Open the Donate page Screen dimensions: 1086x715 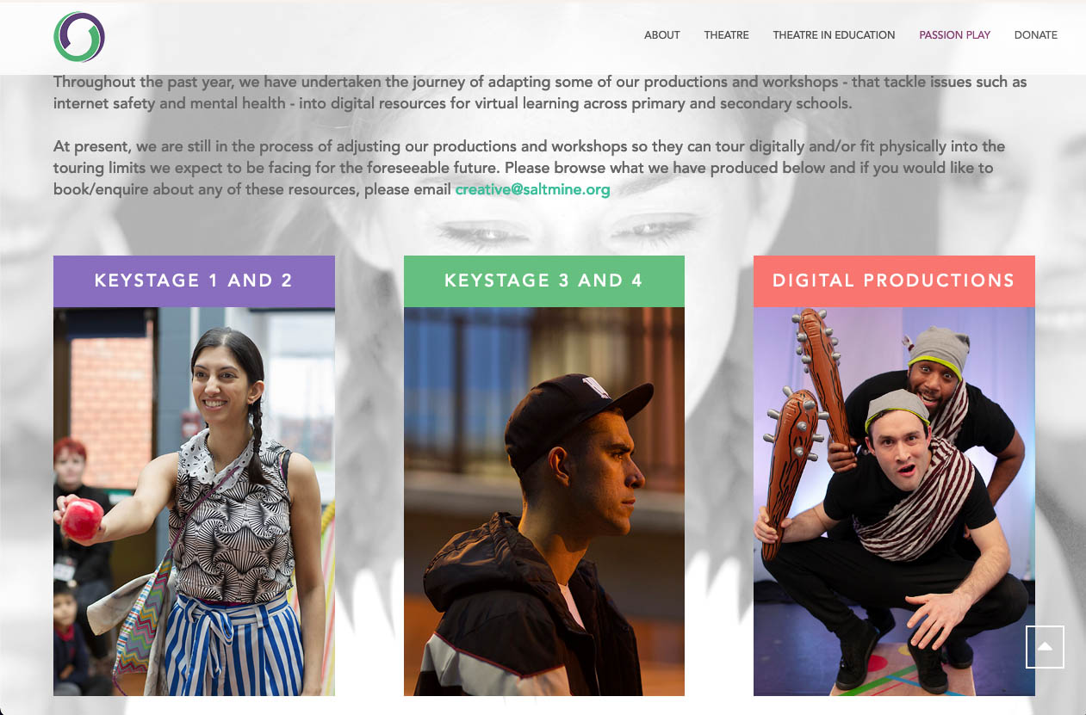(1035, 35)
